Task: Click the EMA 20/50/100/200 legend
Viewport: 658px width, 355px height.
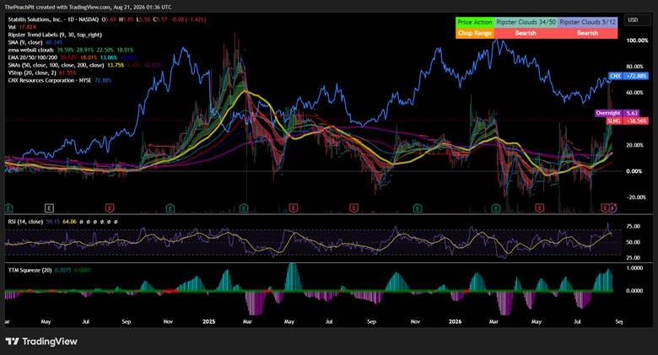Action: pos(33,57)
